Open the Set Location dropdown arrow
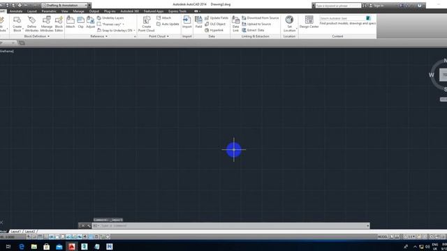Screen dimensions: 447x251 click(x=296, y=29)
